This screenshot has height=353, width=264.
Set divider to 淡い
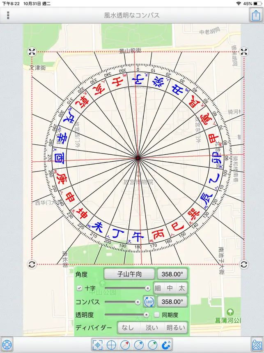coord(152,328)
